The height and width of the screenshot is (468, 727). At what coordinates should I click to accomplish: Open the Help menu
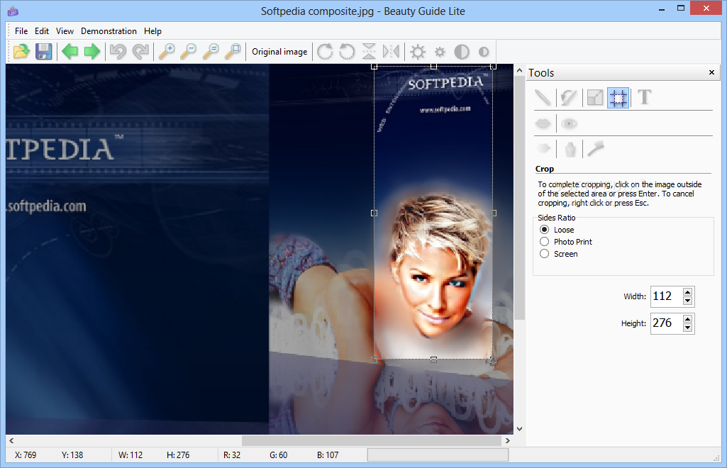152,31
